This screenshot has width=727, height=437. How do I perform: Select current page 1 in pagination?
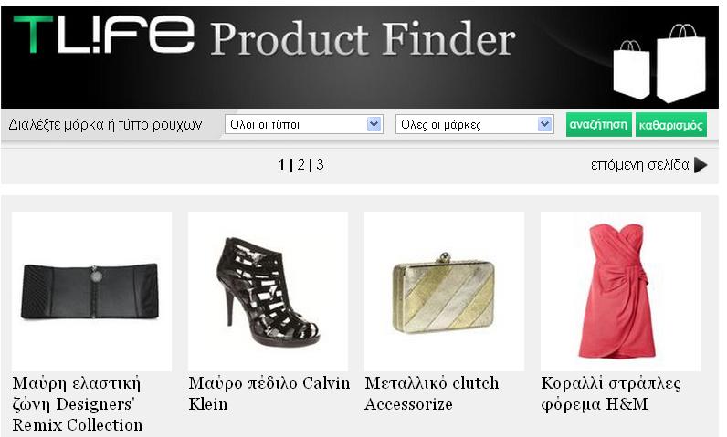click(x=281, y=165)
